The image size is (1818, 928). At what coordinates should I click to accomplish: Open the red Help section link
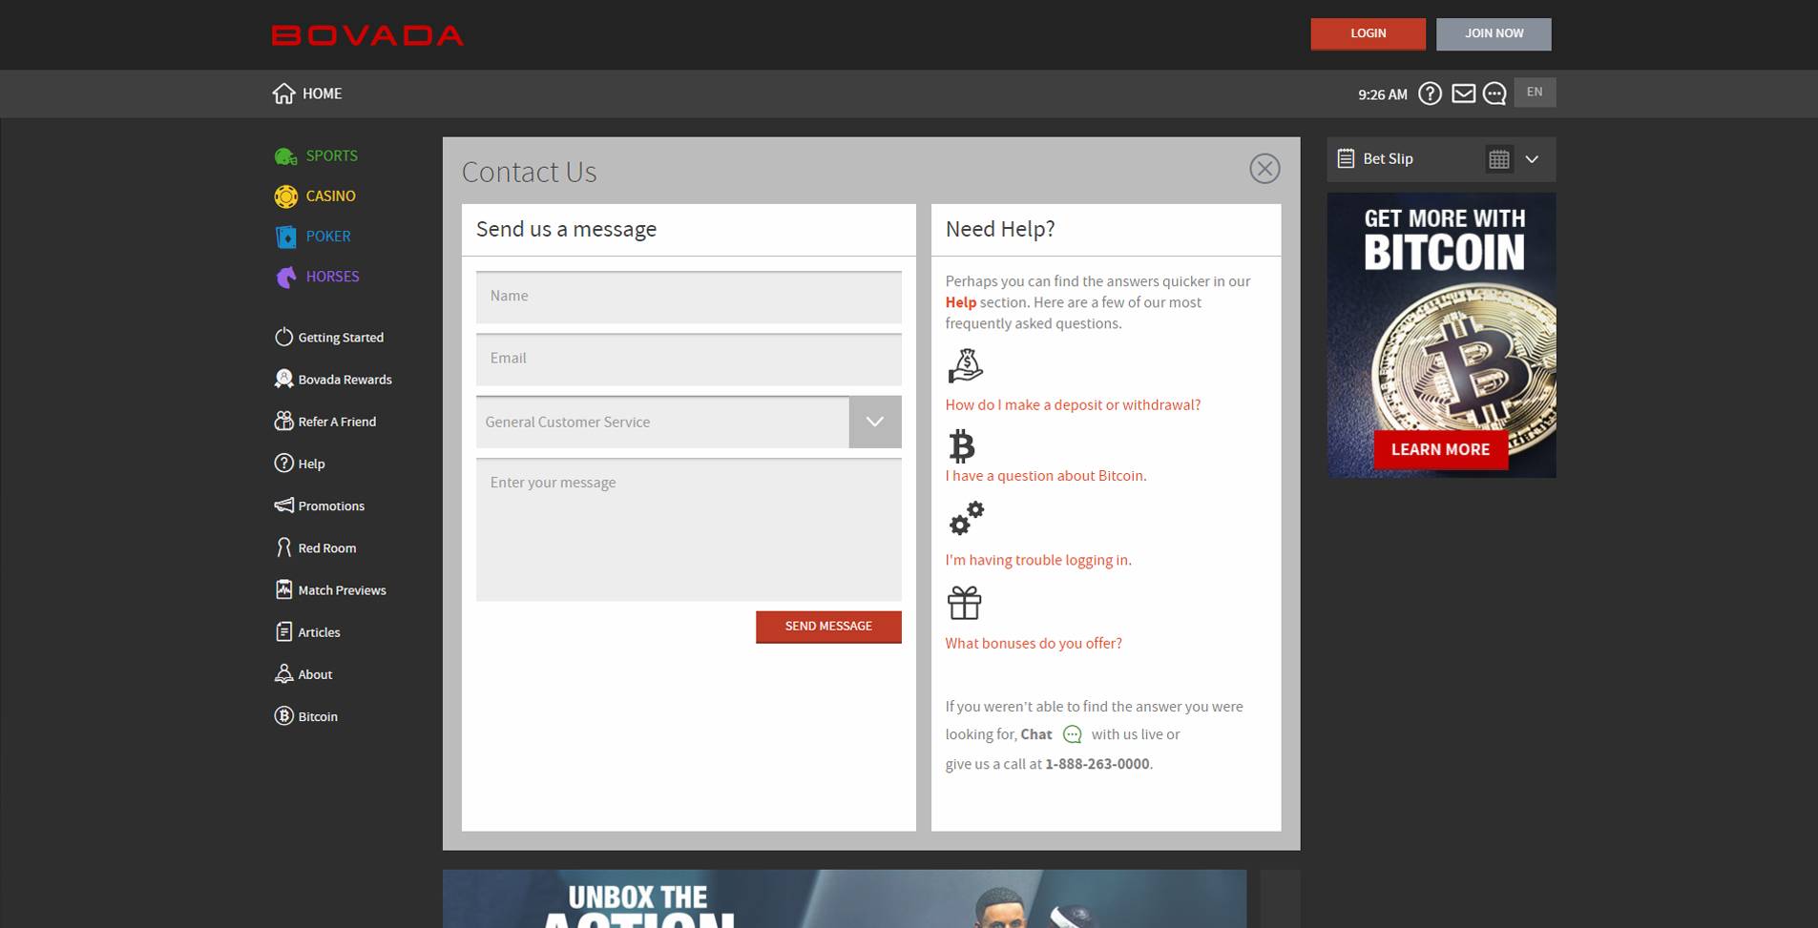960,302
